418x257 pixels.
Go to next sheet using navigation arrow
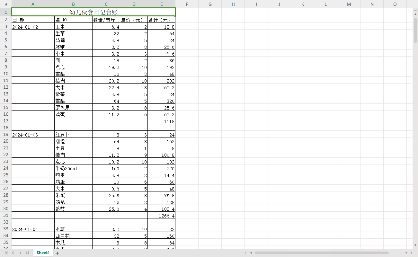point(20,253)
